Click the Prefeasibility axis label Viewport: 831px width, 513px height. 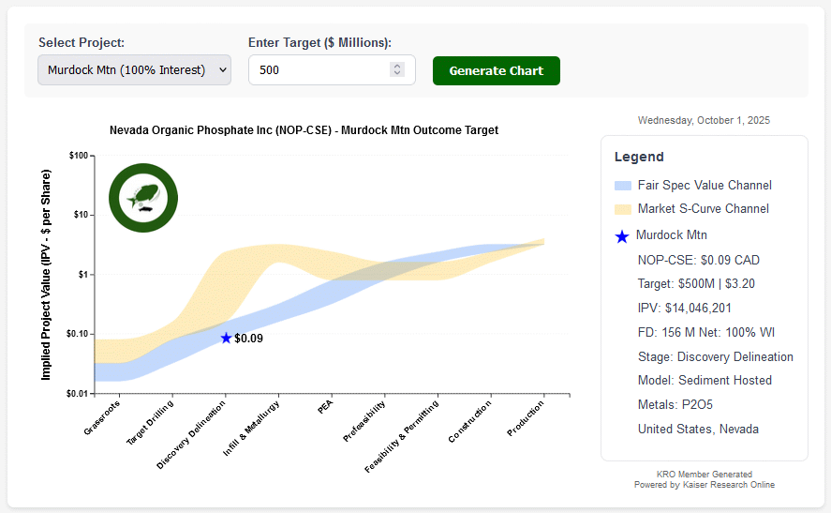(x=364, y=421)
